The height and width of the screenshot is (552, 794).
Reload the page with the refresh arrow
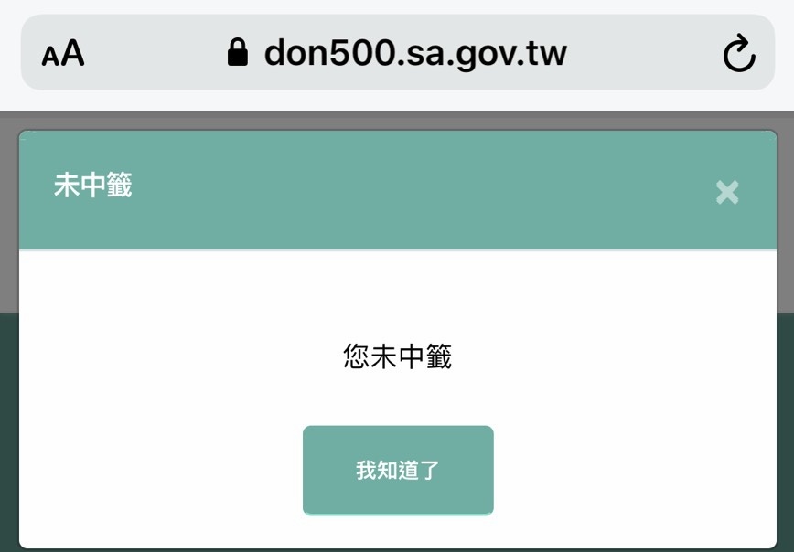[x=739, y=53]
